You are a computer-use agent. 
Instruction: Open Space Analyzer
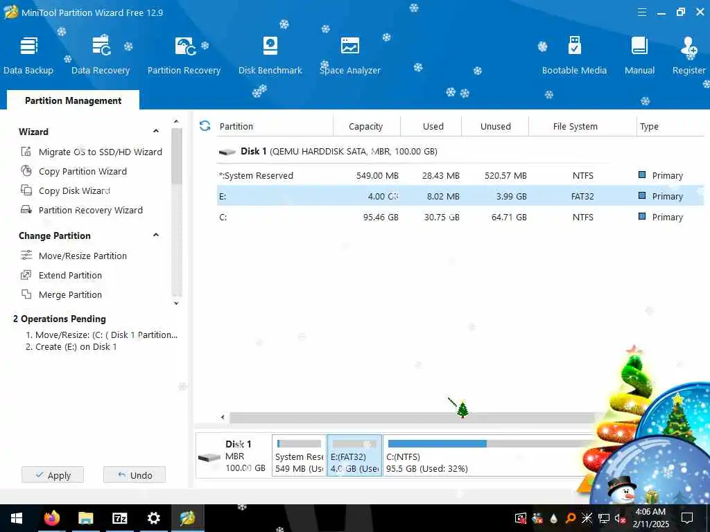350,55
